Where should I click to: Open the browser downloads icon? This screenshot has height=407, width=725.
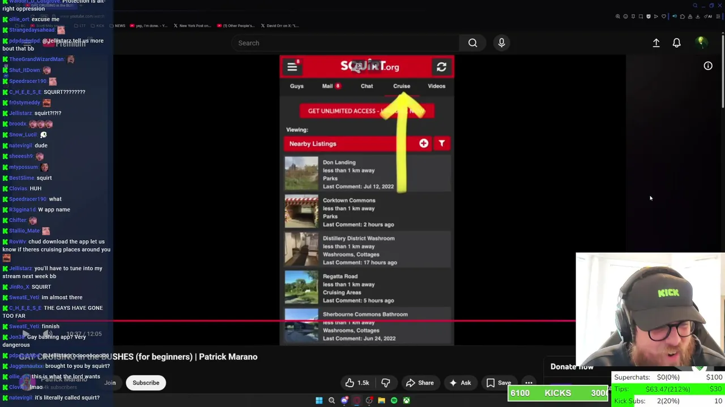(698, 16)
